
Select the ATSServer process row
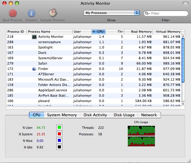pyautogui.click(x=94, y=74)
